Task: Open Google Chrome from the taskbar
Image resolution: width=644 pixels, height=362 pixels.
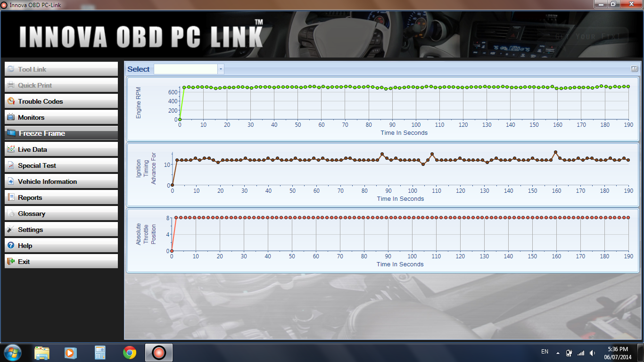Action: [x=130, y=353]
